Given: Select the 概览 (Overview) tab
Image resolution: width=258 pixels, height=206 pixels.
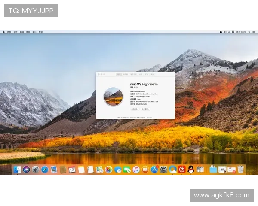Looking at the screenshot, I should (119, 74).
